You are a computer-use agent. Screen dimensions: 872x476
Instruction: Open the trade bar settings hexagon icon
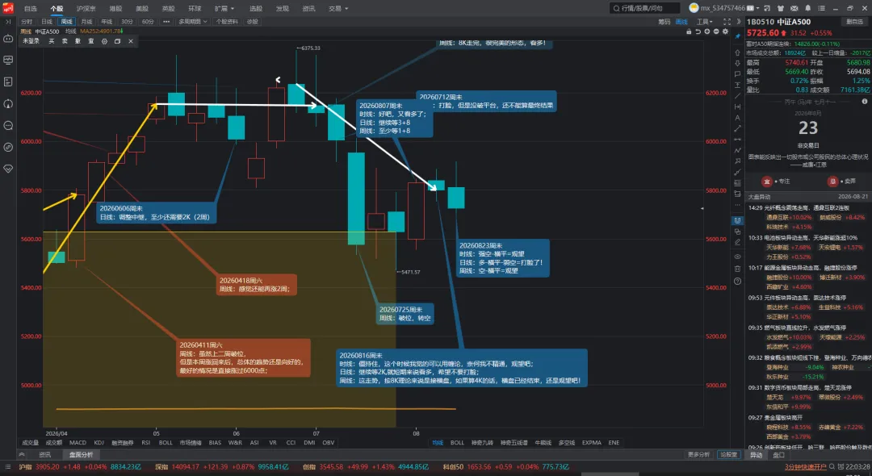(104, 41)
